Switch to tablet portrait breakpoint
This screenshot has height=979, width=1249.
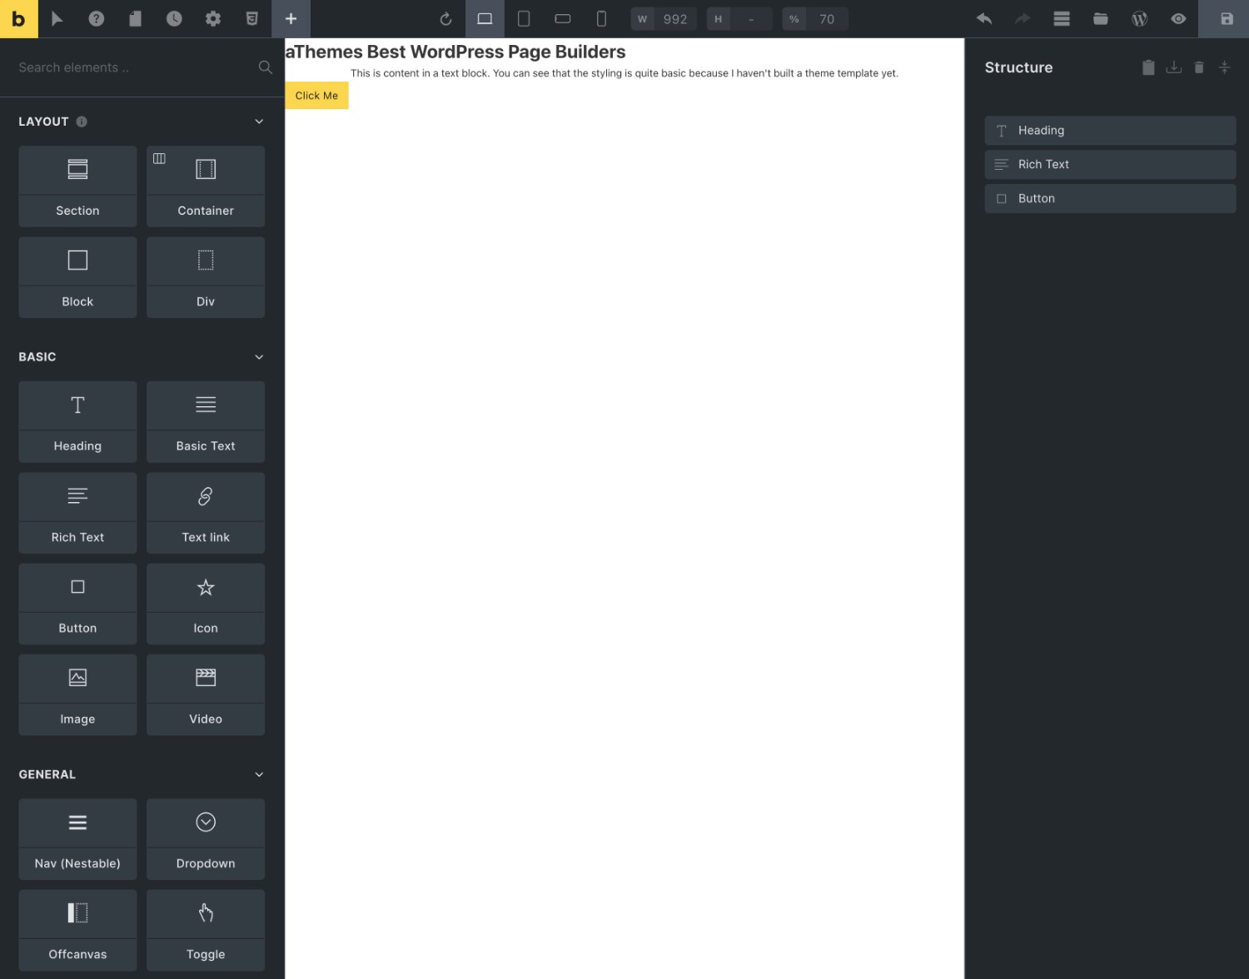click(524, 18)
